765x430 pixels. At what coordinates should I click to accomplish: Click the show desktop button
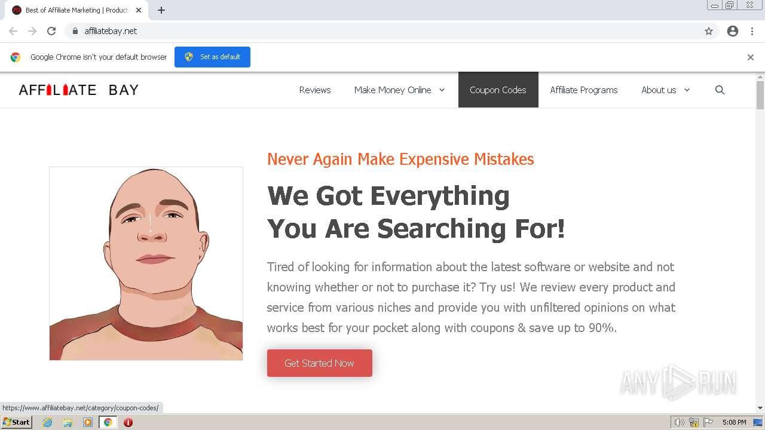[758, 422]
